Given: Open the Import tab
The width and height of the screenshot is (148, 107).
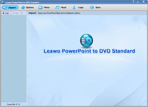Looking at the screenshot, I should tap(10, 7).
